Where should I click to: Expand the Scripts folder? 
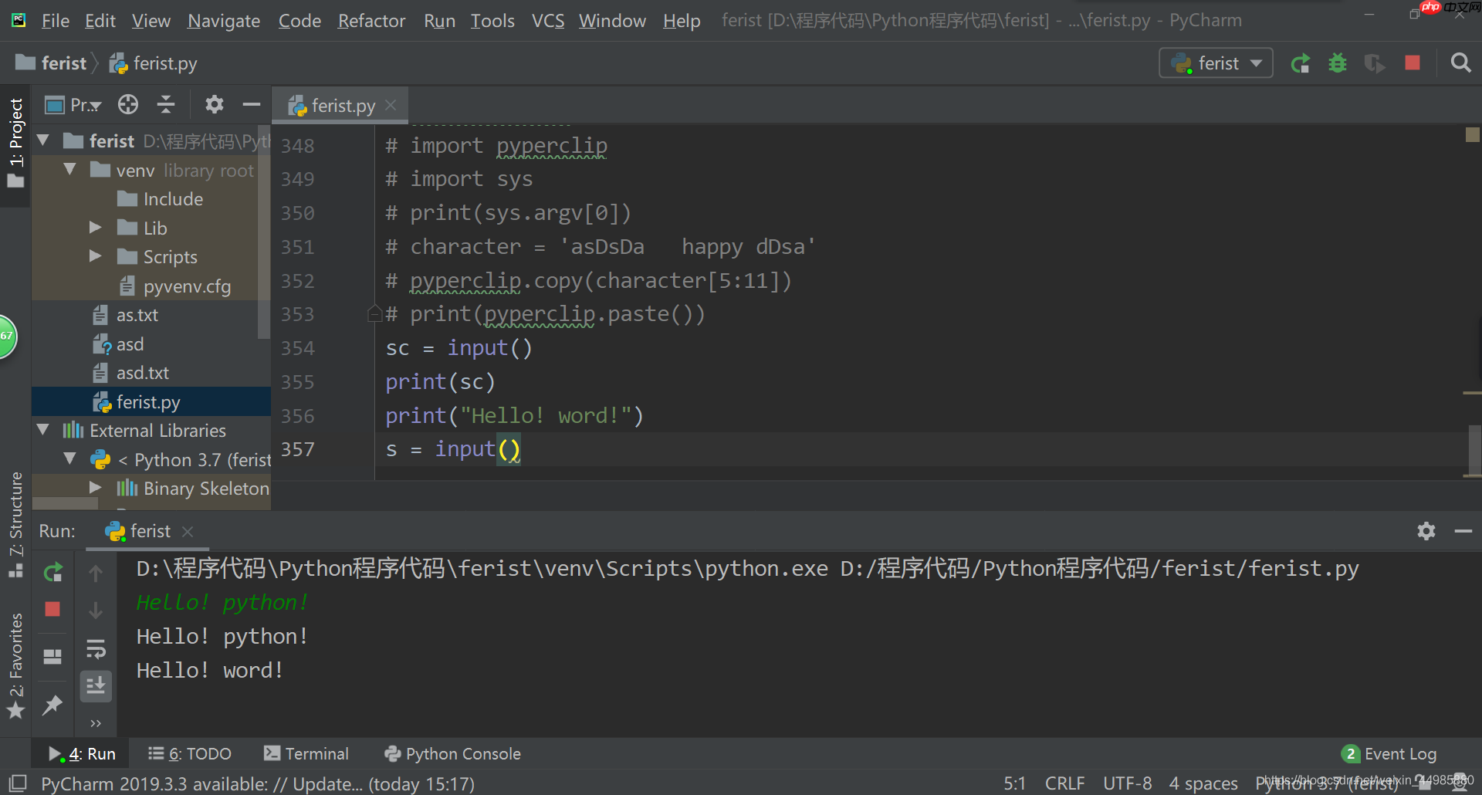(96, 256)
